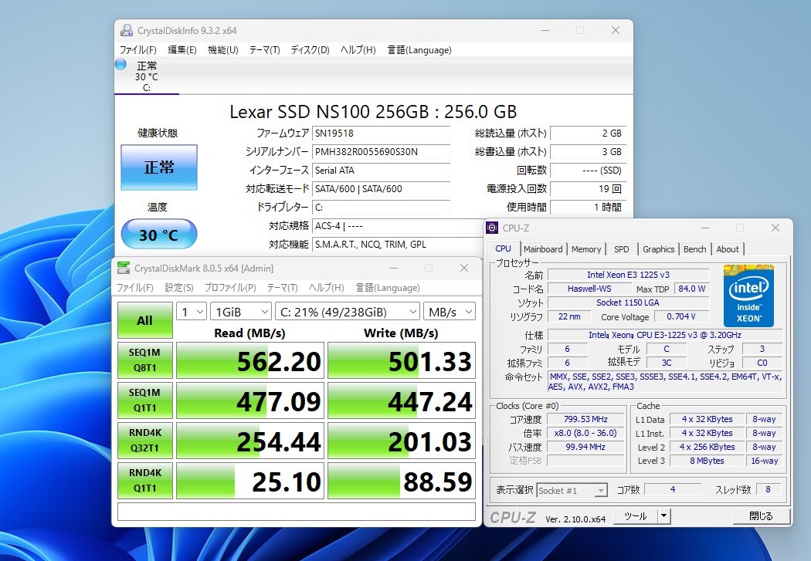This screenshot has width=811, height=561.
Task: Click the firmware field SN19518
Action: [x=382, y=133]
